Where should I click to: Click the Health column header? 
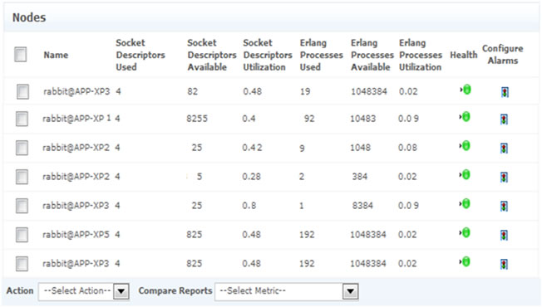[x=464, y=55]
